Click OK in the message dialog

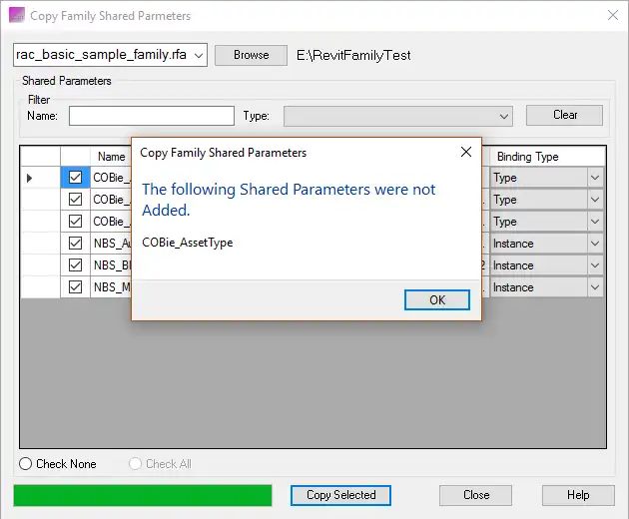[x=437, y=299]
